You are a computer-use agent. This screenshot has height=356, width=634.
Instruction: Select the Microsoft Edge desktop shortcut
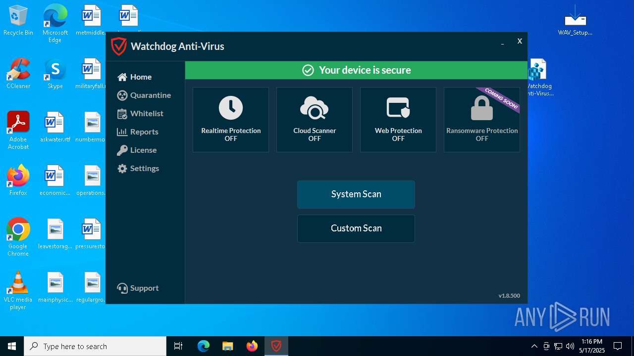(x=55, y=23)
